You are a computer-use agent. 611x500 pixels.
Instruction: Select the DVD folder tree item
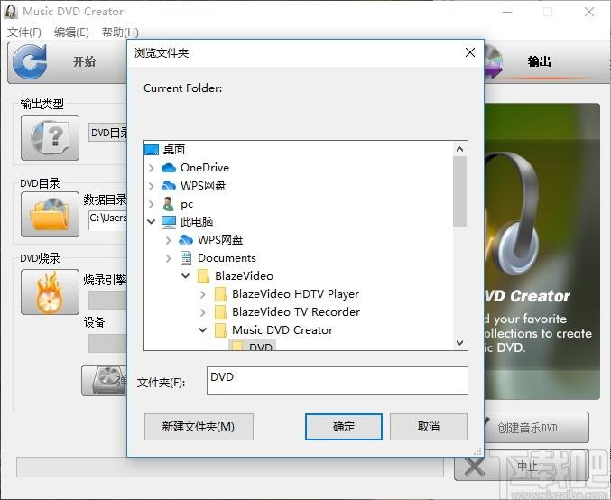(252, 346)
